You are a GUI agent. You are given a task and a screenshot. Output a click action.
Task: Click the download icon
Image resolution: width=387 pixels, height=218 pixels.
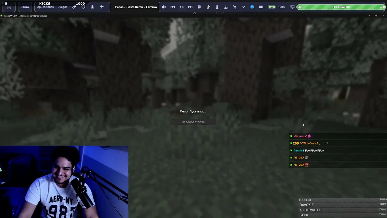tap(226, 7)
